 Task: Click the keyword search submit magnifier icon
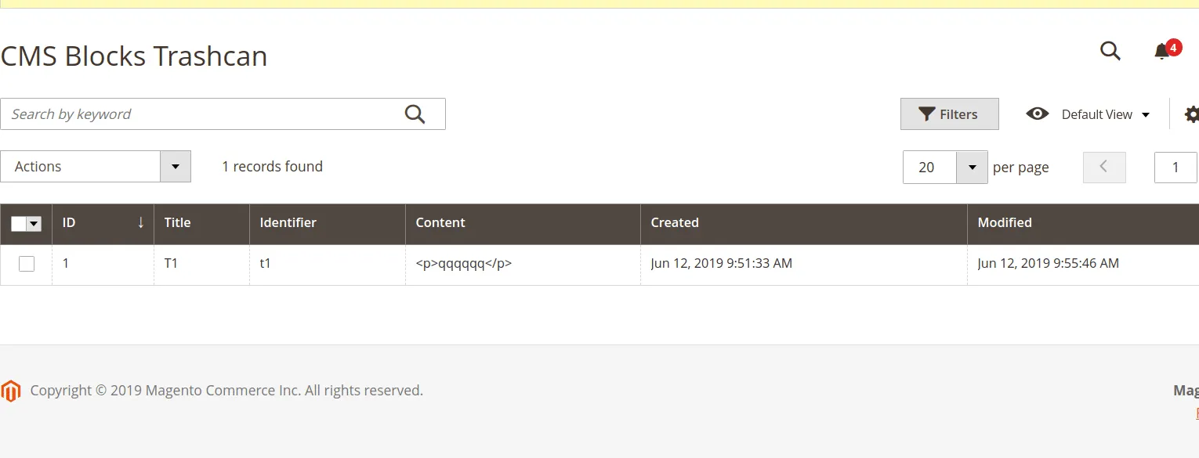415,114
